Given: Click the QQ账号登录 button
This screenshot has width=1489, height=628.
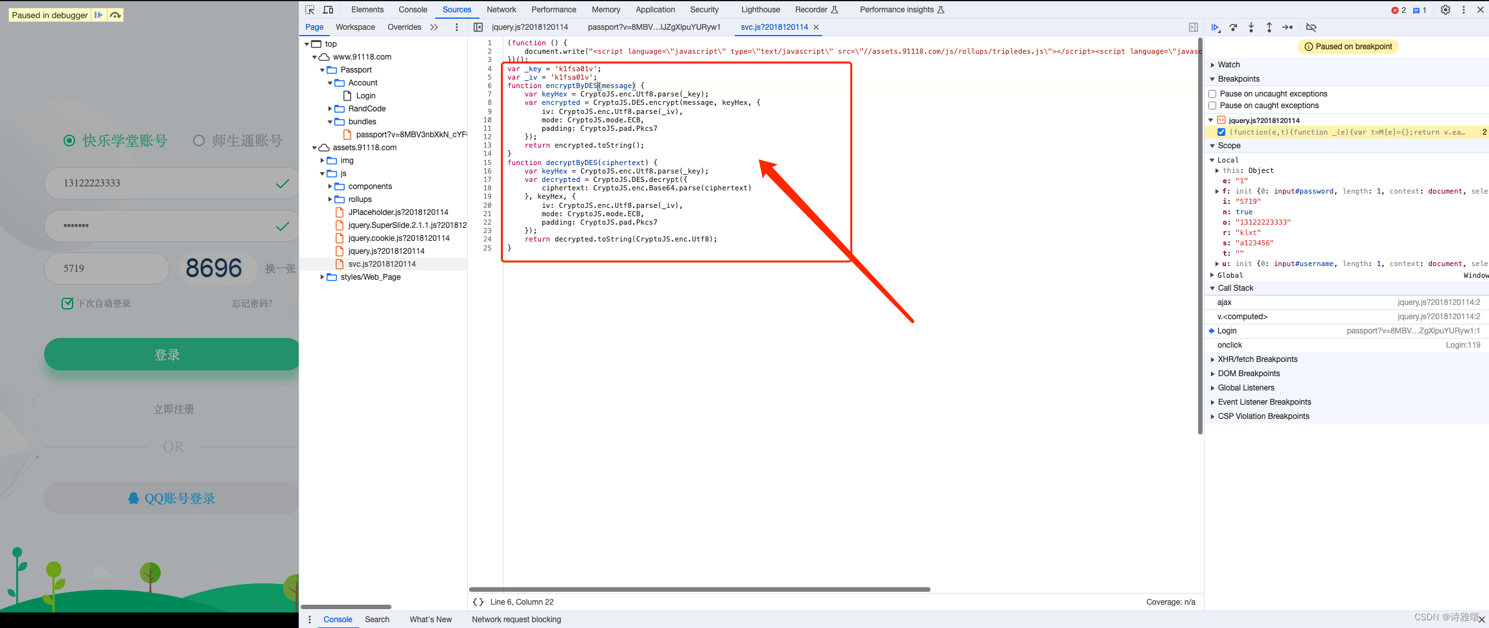Looking at the screenshot, I should (x=171, y=498).
